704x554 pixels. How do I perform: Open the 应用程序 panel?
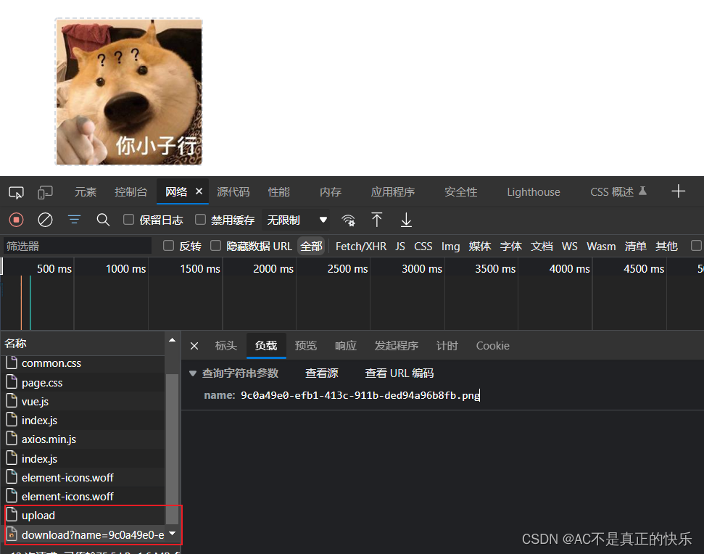(x=392, y=192)
